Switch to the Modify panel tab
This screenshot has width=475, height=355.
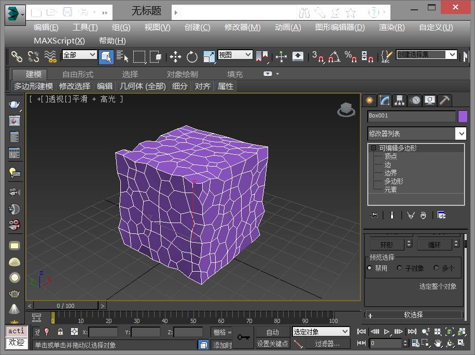[x=384, y=100]
